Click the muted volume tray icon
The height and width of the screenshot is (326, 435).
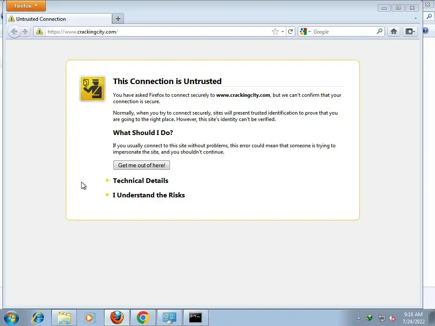click(x=392, y=318)
